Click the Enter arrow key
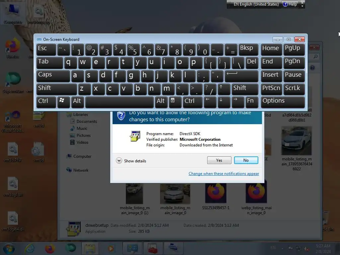This screenshot has width=340, height=255. click(x=242, y=76)
